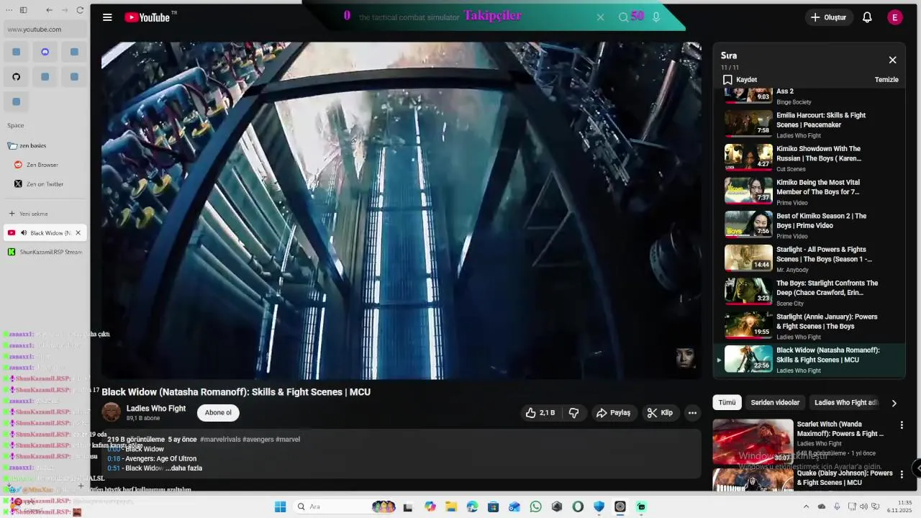Click the video player area
Screen dimensions: 921x518
coord(401,210)
